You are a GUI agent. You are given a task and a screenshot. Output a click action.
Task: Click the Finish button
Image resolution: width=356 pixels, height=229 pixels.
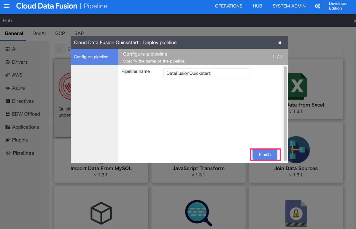(265, 155)
